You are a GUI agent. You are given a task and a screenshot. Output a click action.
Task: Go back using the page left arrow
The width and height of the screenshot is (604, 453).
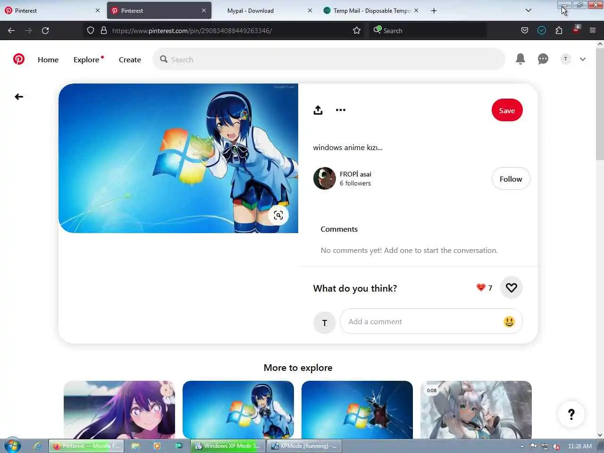[x=19, y=97]
